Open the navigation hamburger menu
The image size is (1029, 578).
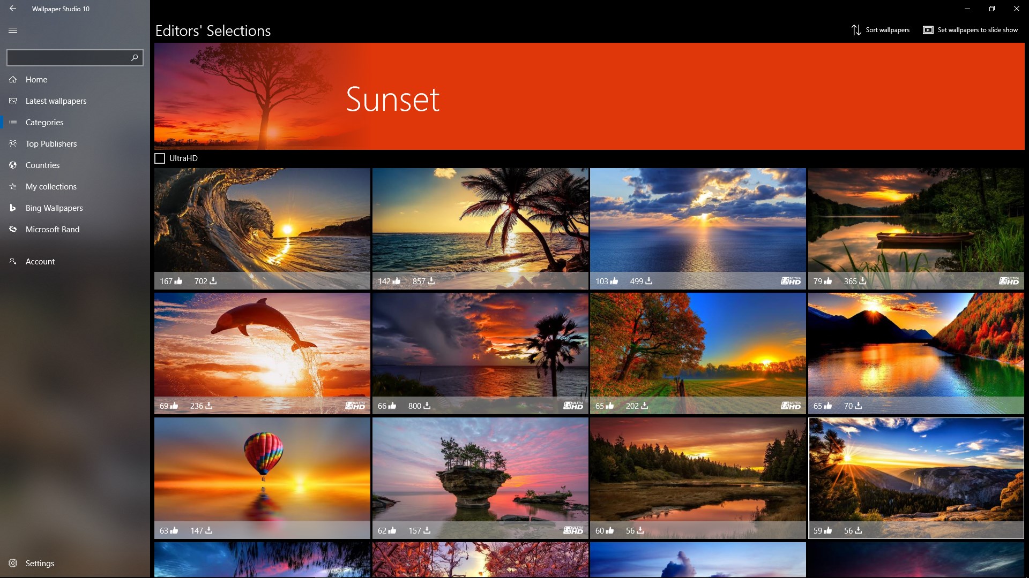[13, 31]
